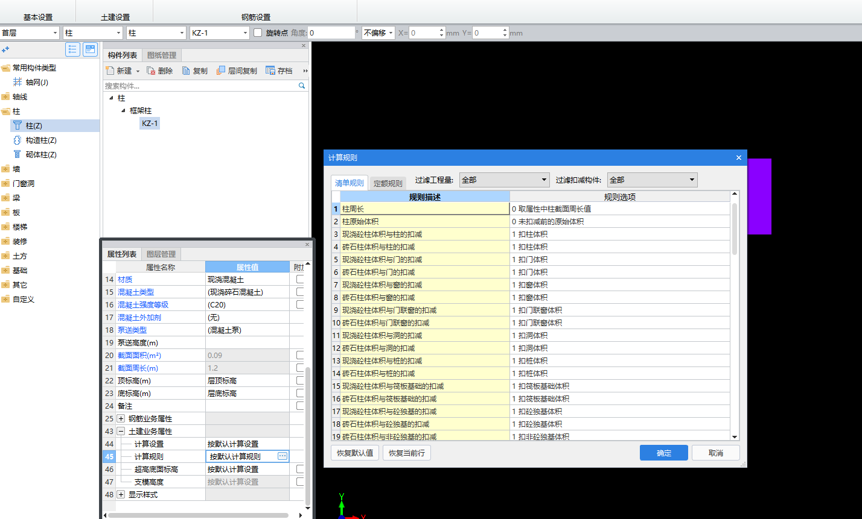The width and height of the screenshot is (862, 519).
Task: Click the 恢复默认值 button
Action: point(355,453)
